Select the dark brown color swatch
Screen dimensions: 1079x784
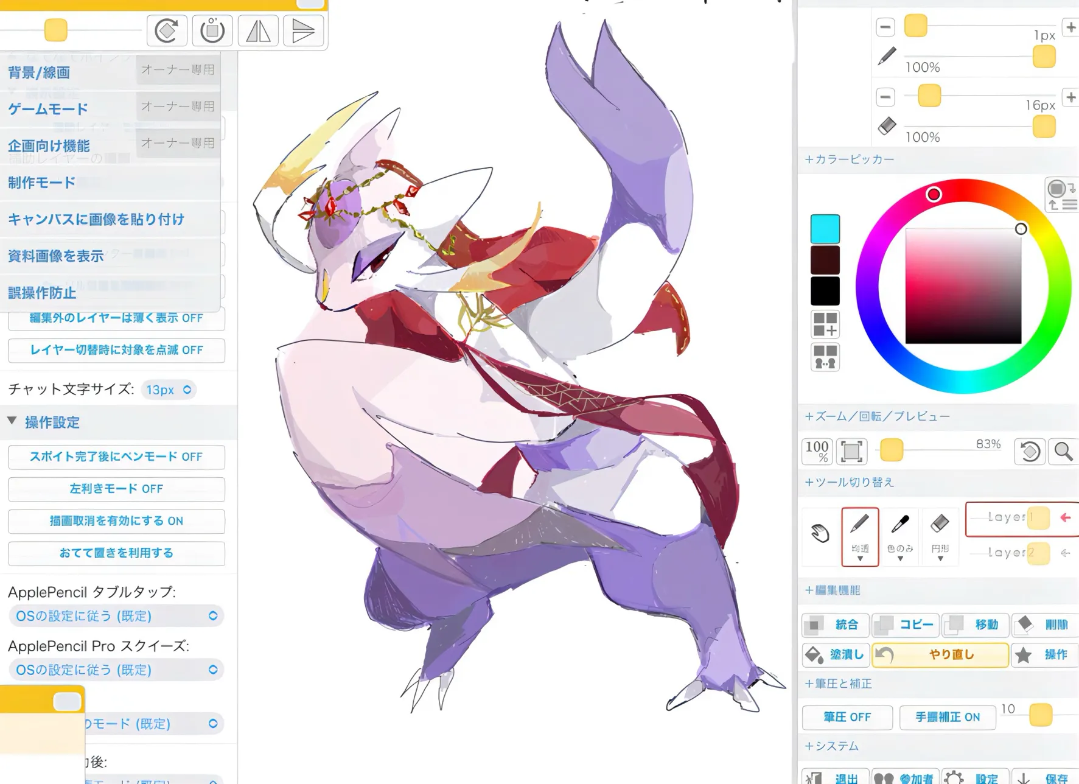click(x=825, y=260)
